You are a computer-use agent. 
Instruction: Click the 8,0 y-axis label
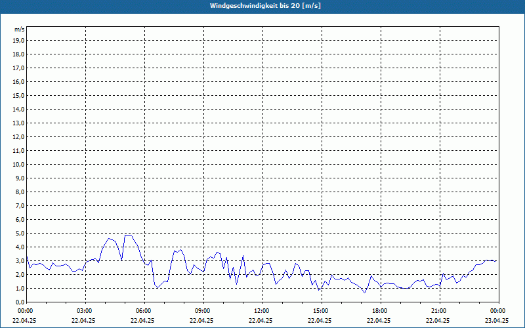pos(20,192)
